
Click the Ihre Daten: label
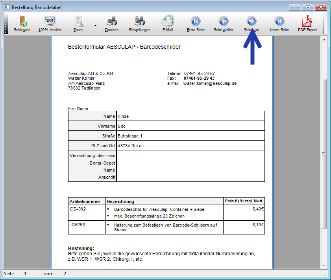(x=79, y=109)
